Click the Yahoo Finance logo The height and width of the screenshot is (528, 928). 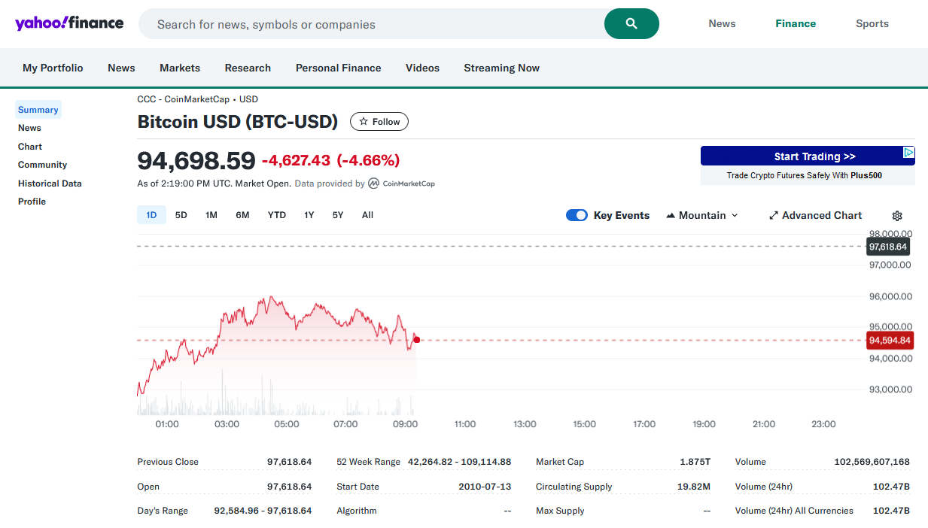(x=69, y=23)
